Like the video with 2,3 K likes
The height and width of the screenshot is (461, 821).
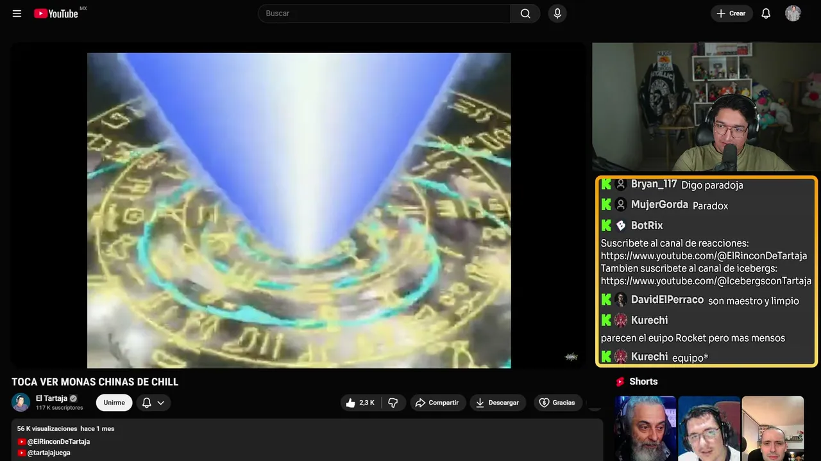tap(360, 403)
